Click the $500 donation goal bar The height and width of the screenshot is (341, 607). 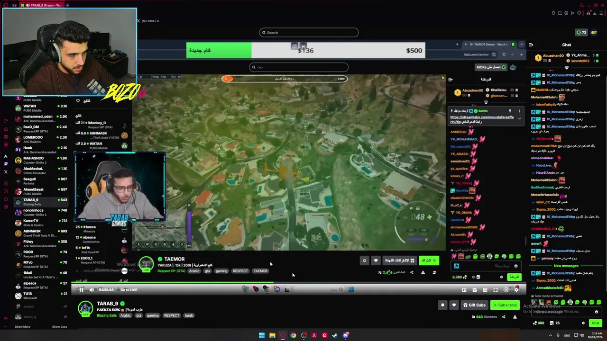point(305,50)
